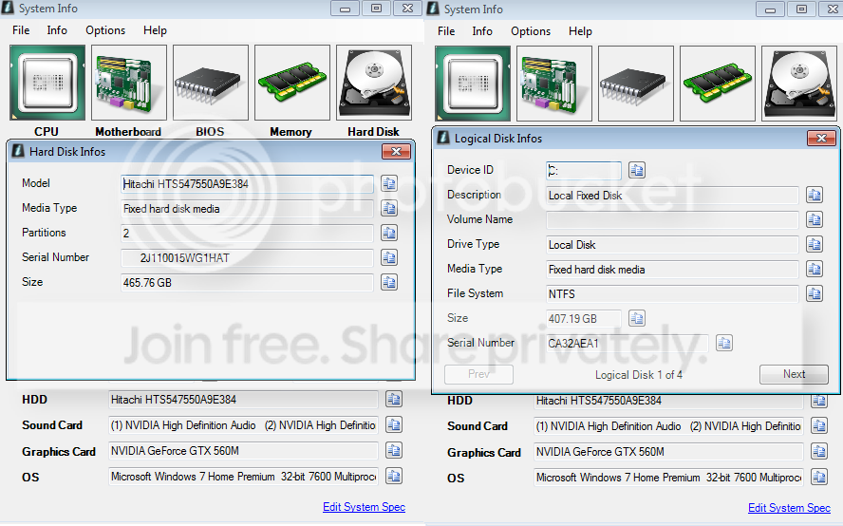Close the Hard Disk Infos dialog
843x526 pixels.
click(396, 152)
